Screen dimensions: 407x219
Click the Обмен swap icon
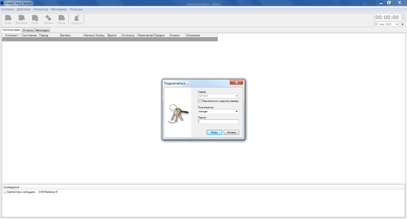tap(48, 19)
